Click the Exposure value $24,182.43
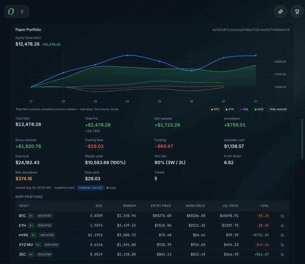 [27, 163]
